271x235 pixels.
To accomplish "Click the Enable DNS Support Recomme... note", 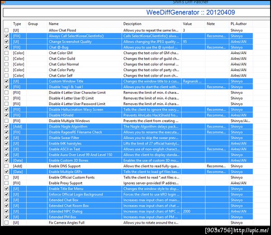I will tap(216, 166).
